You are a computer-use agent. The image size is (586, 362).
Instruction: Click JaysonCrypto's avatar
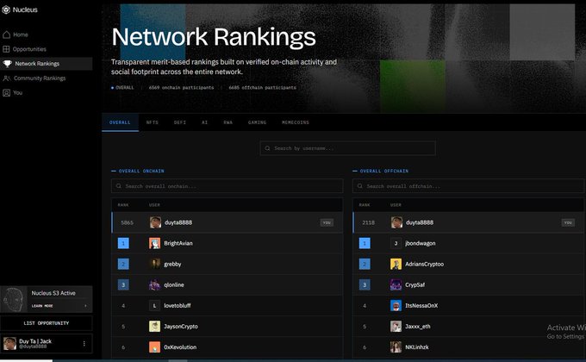(154, 326)
